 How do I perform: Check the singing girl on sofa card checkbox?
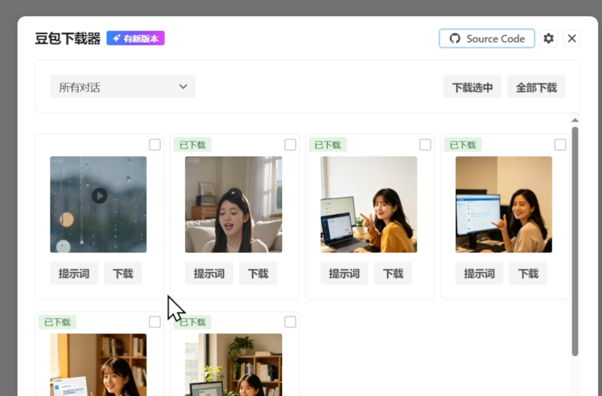tap(290, 145)
